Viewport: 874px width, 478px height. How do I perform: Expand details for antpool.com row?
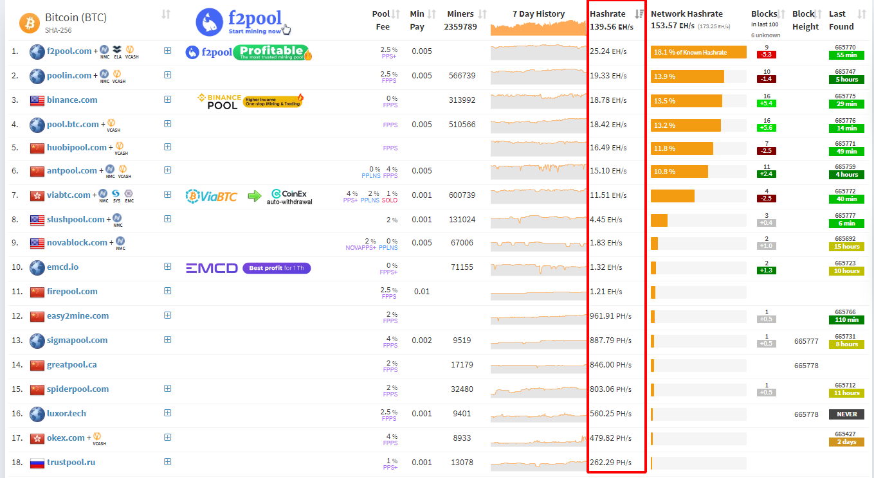[x=168, y=170]
